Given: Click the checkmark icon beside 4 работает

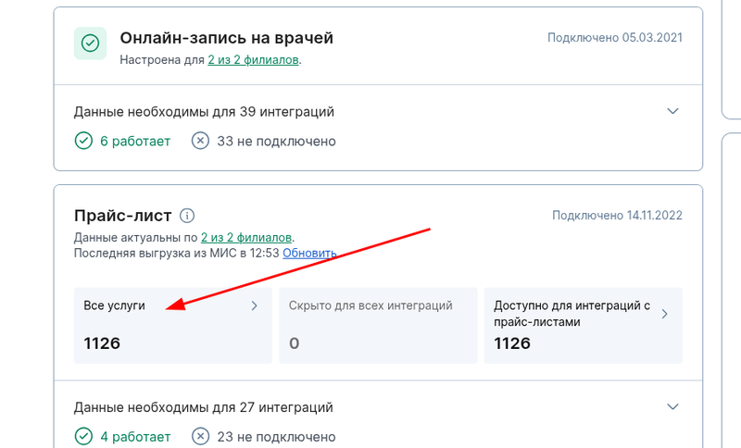Looking at the screenshot, I should (83, 436).
